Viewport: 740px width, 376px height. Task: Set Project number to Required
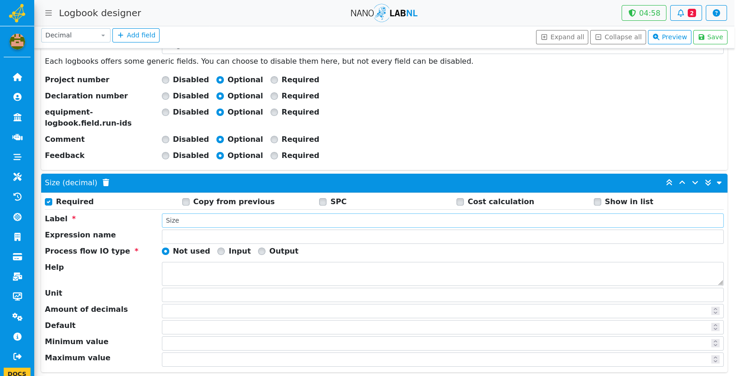[274, 80]
